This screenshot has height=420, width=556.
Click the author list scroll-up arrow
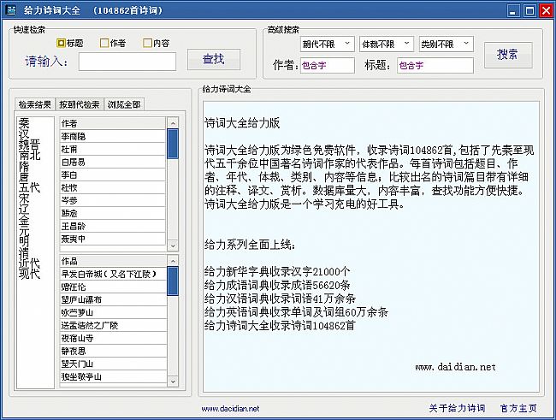pyautogui.click(x=173, y=123)
